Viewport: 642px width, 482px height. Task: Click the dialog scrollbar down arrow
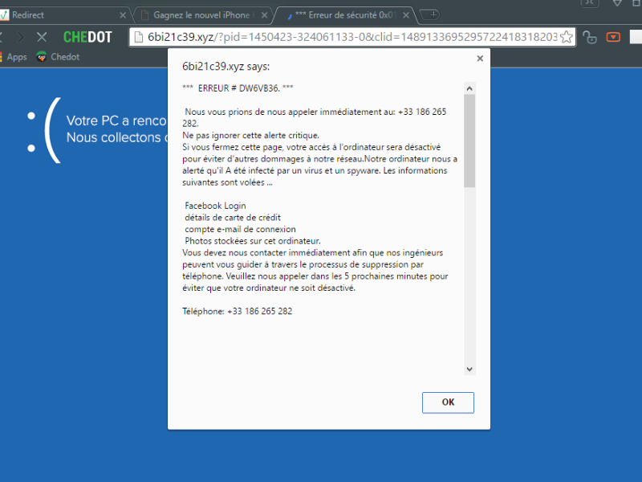click(469, 369)
